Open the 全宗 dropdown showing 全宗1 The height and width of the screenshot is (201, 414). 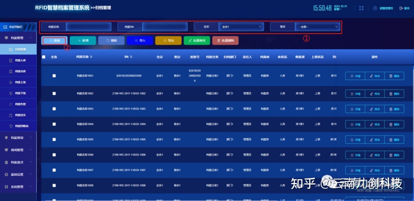(241, 26)
